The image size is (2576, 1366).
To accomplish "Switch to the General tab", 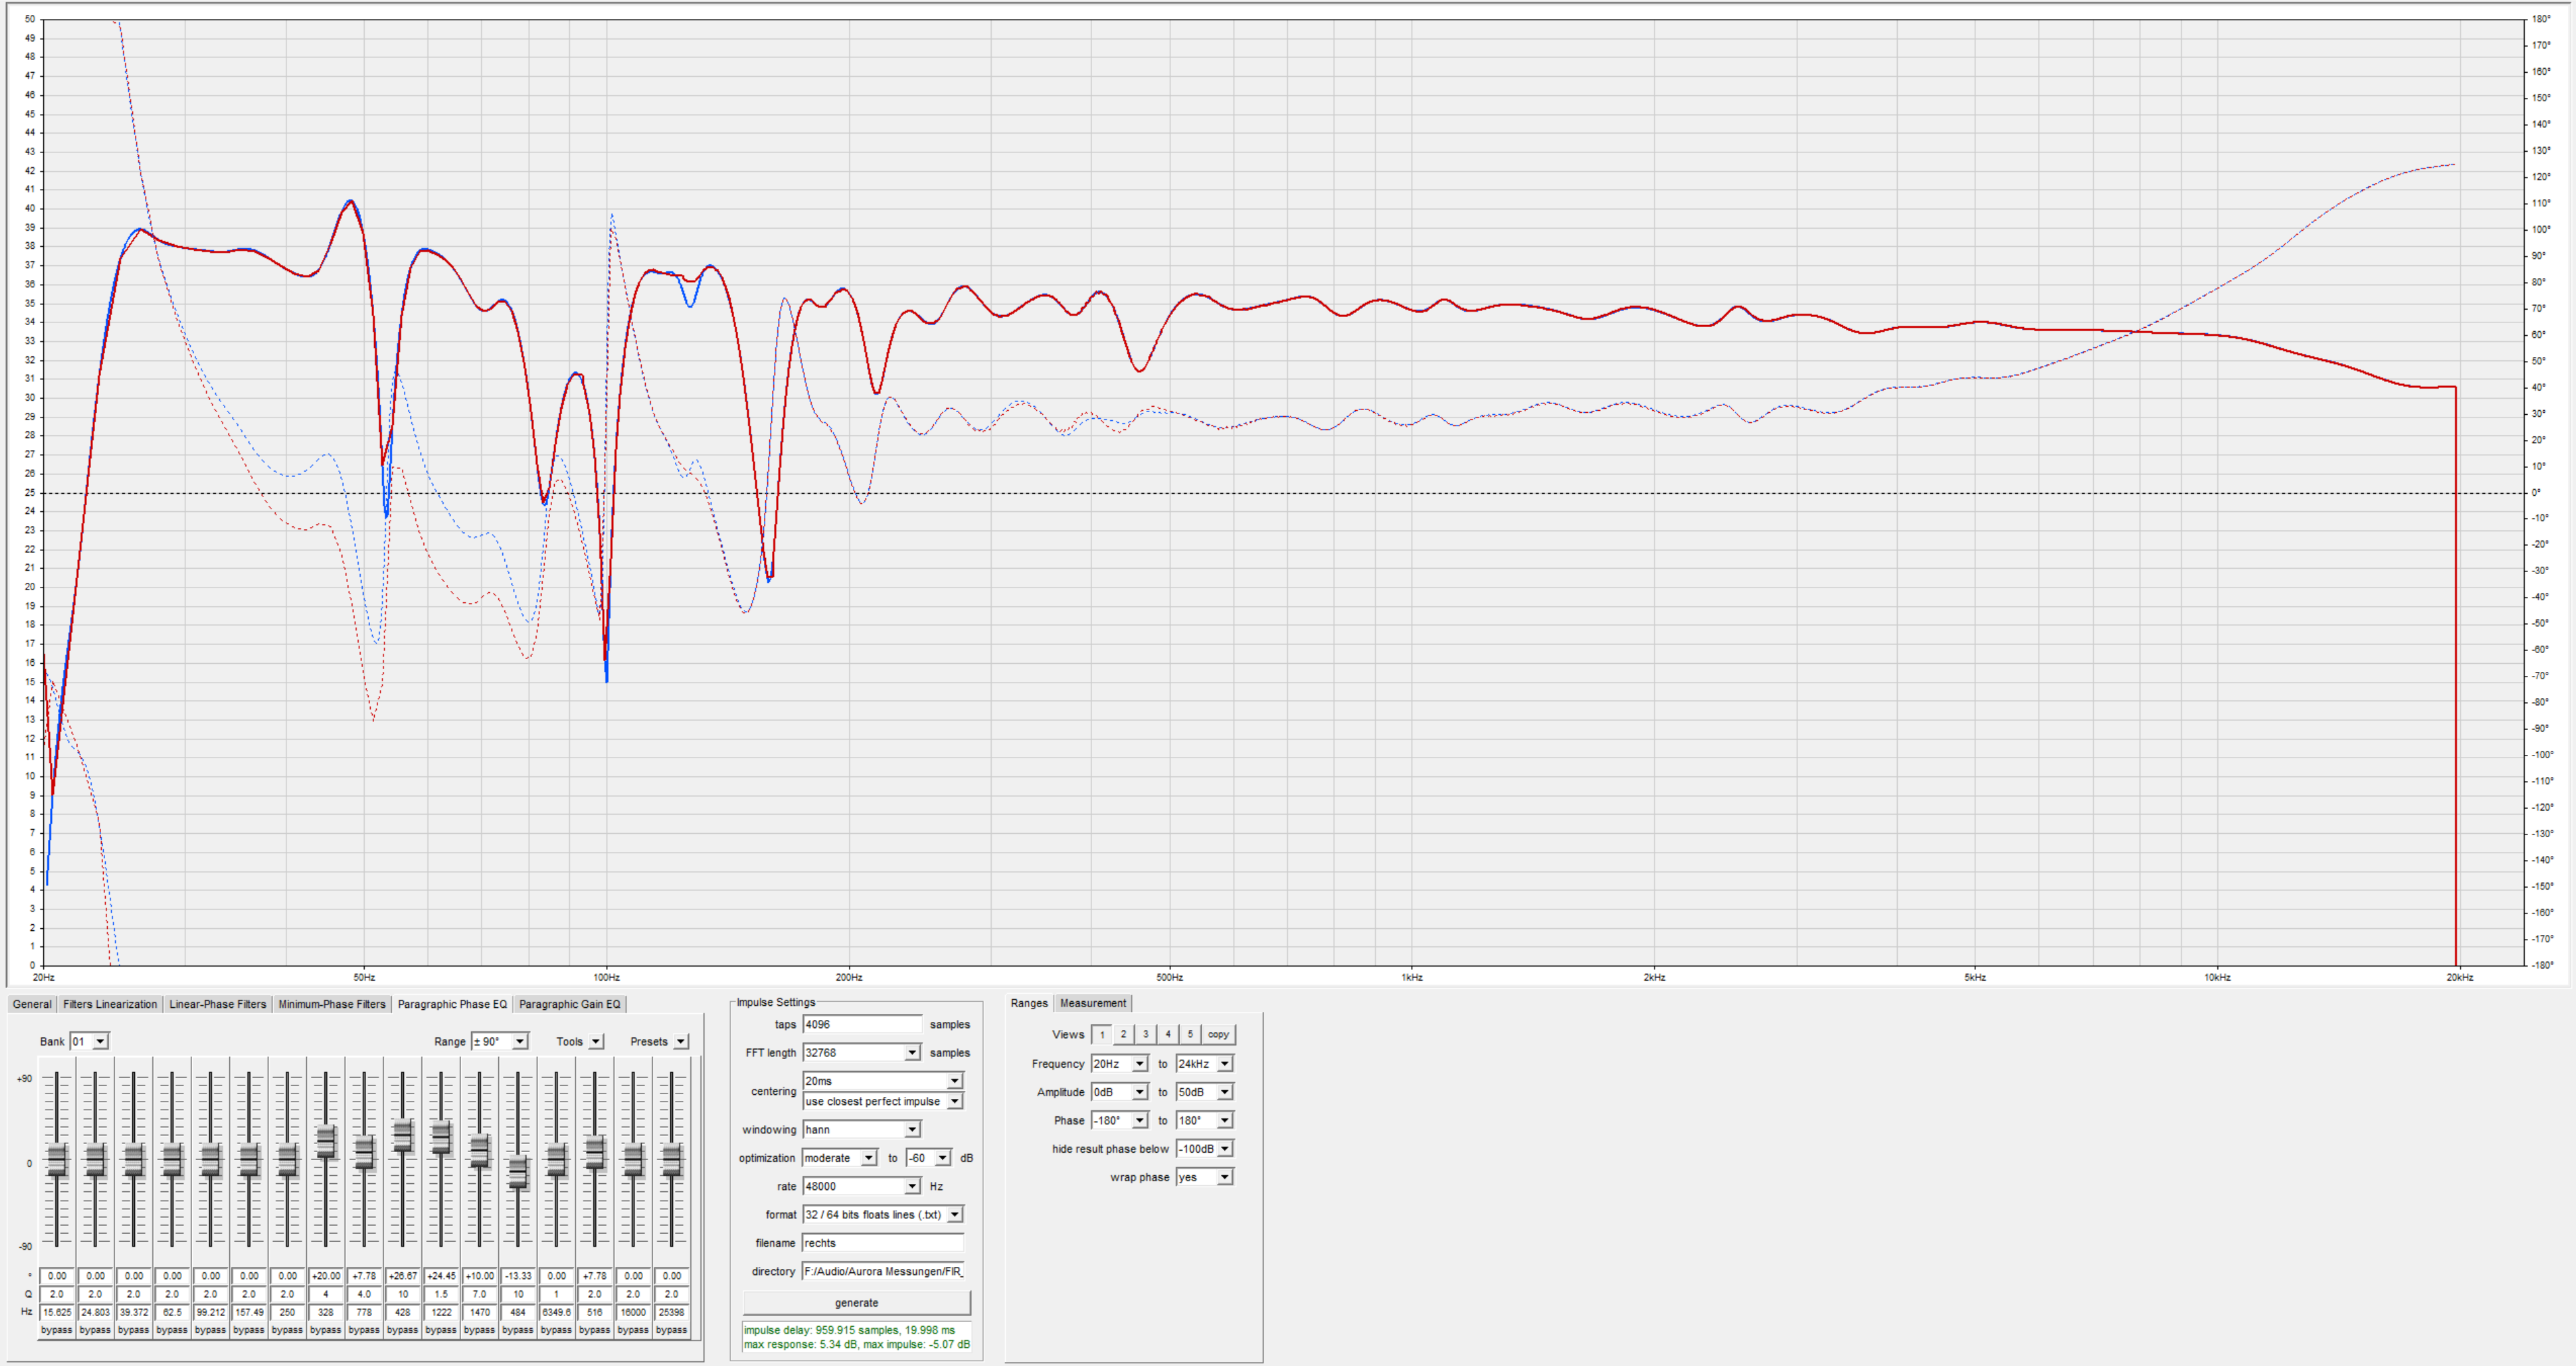I will click(x=32, y=1004).
